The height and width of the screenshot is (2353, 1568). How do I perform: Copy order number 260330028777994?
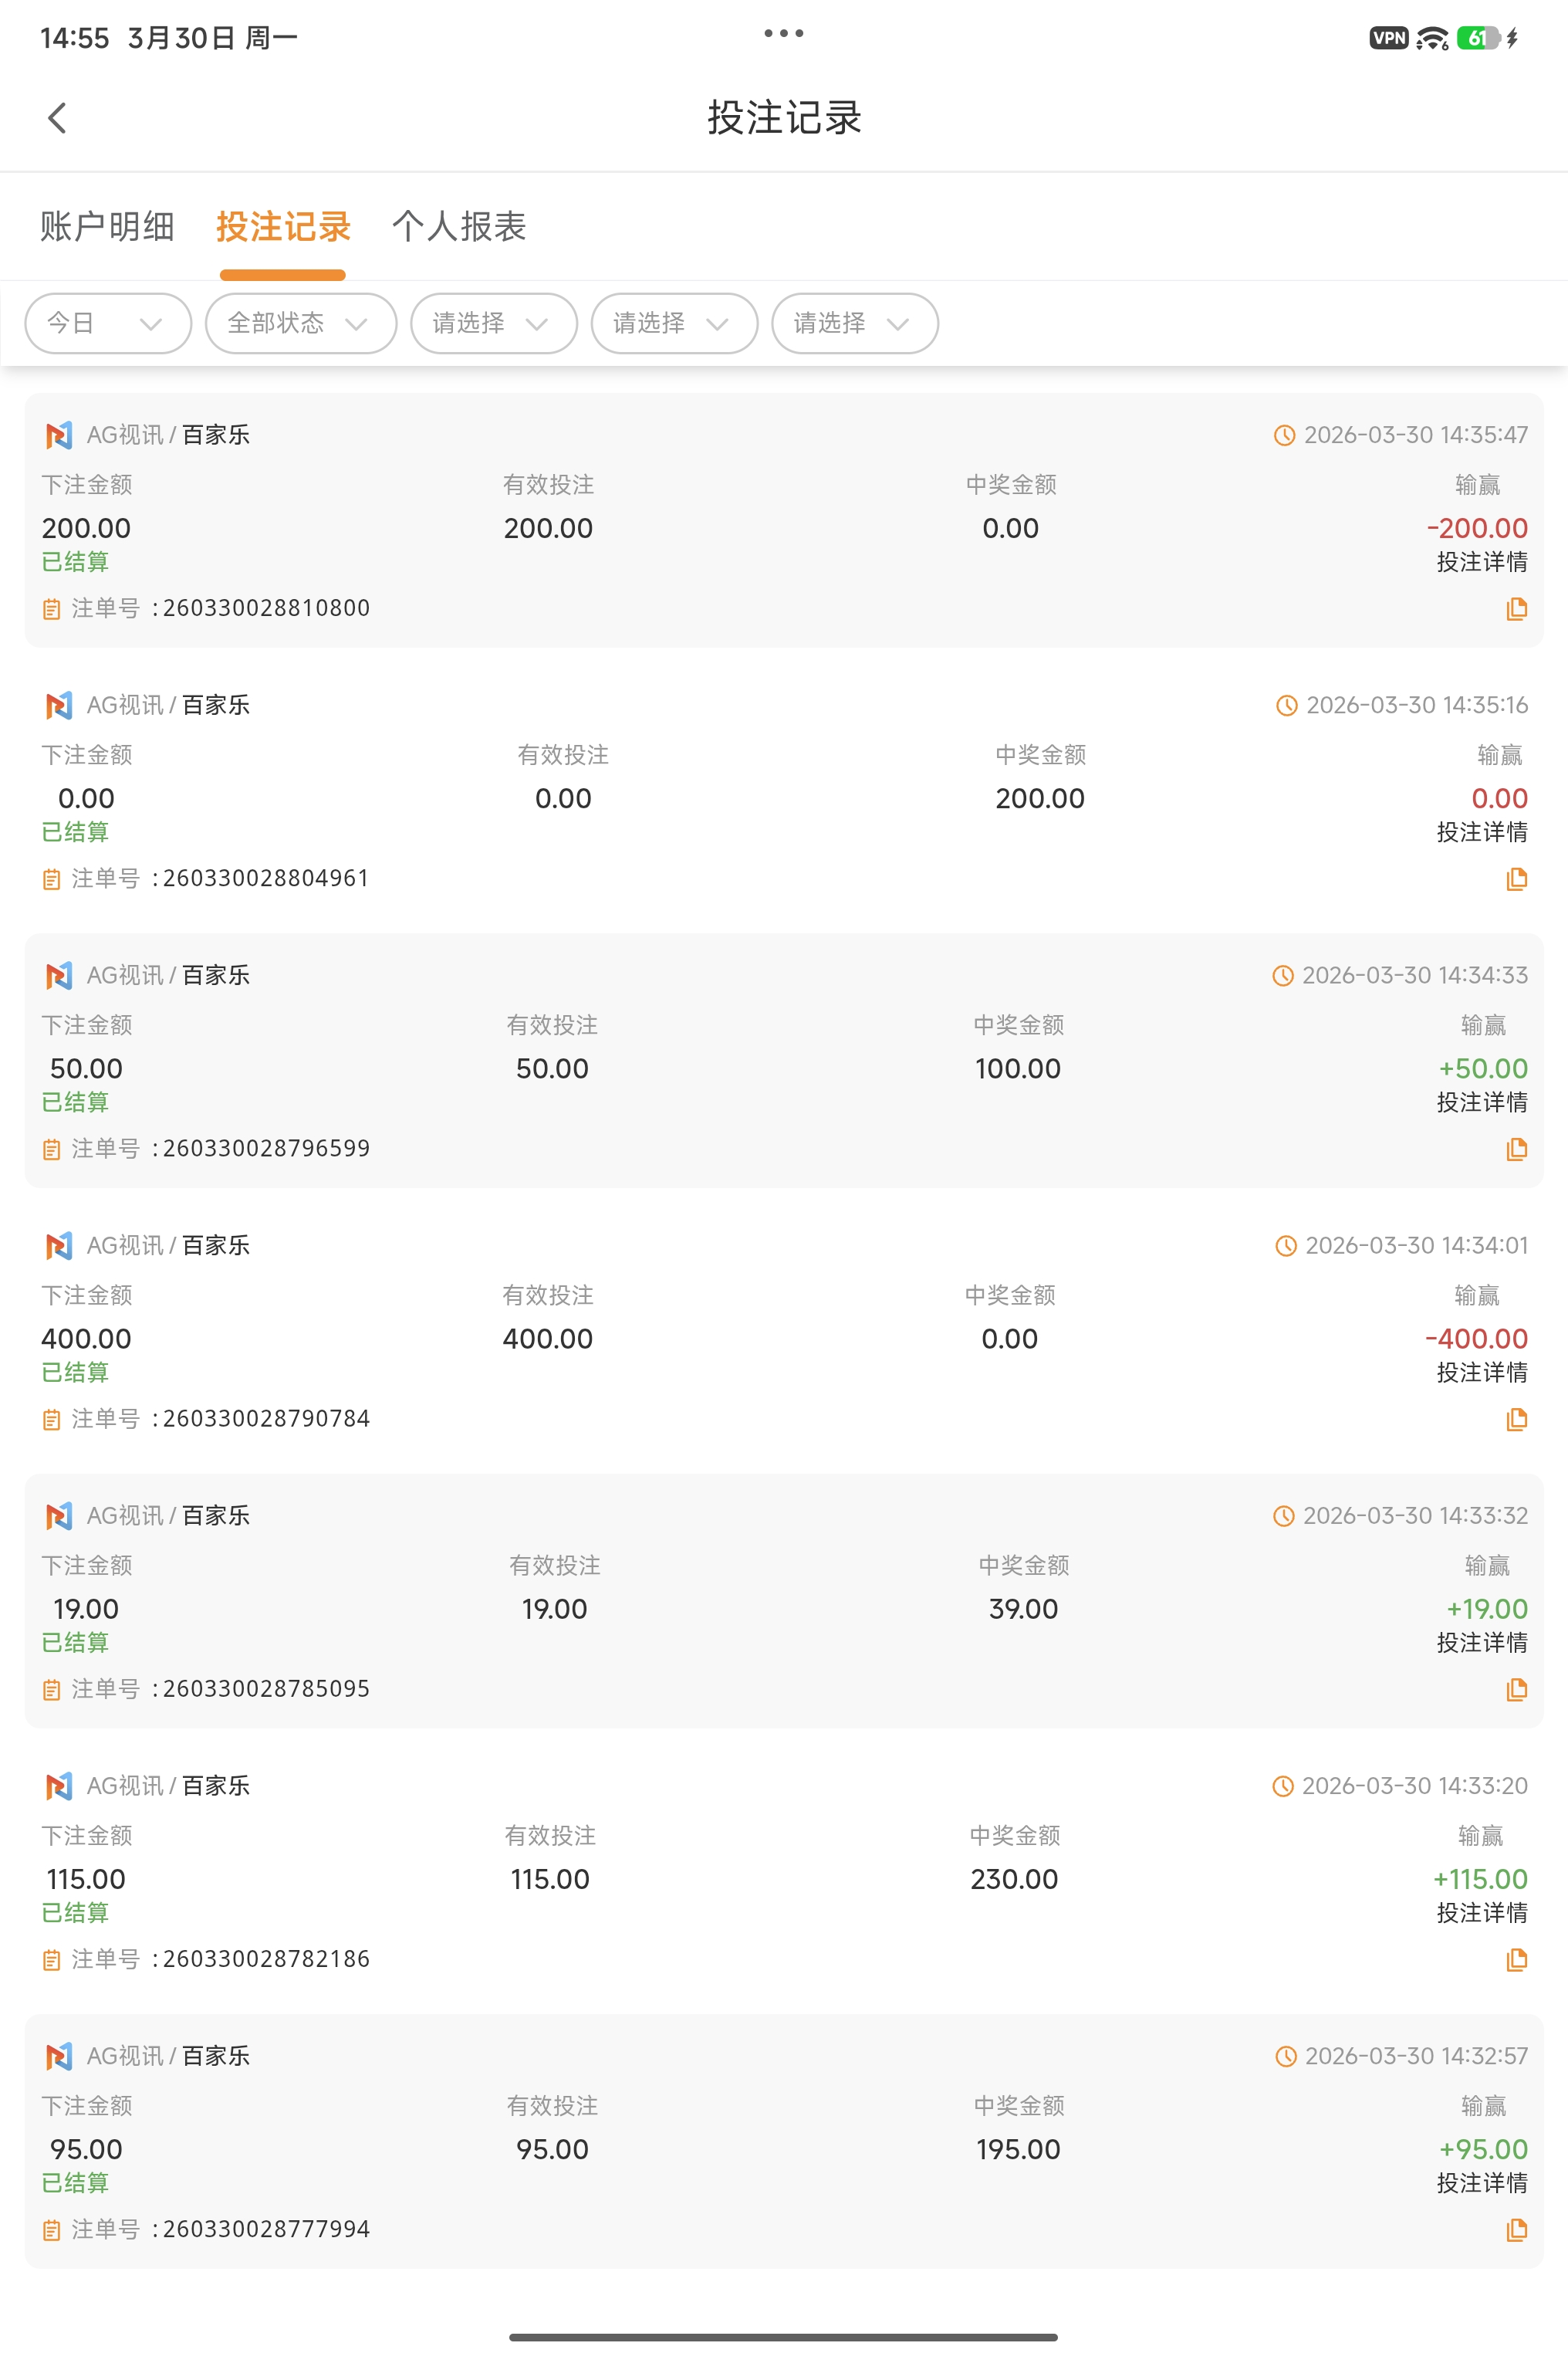click(x=1516, y=2229)
